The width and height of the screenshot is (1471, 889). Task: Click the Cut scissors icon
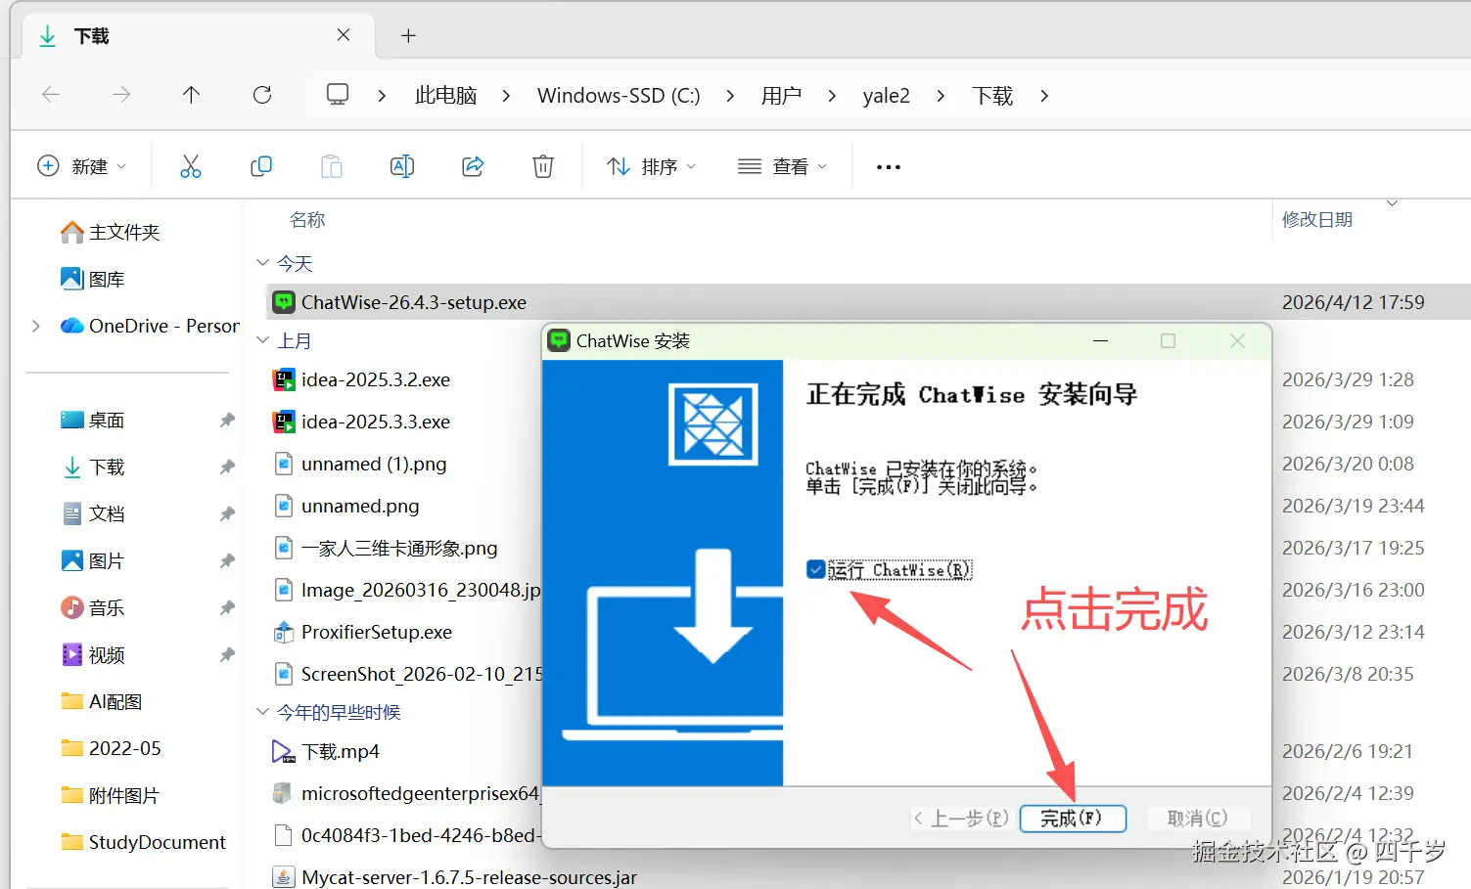pyautogui.click(x=191, y=166)
